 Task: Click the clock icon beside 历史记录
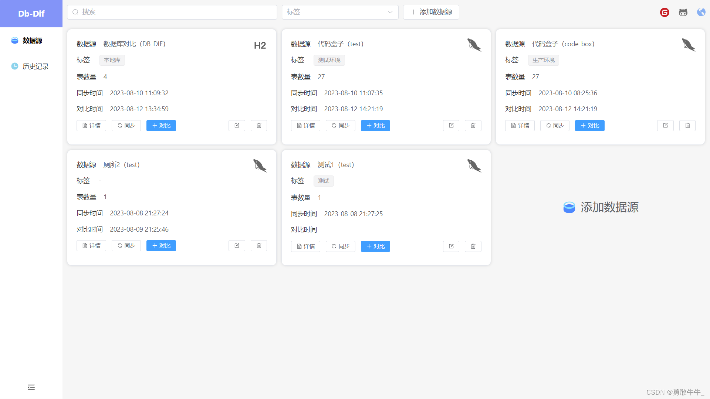tap(14, 66)
